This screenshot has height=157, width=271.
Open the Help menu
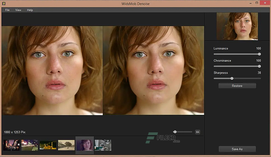click(30, 10)
